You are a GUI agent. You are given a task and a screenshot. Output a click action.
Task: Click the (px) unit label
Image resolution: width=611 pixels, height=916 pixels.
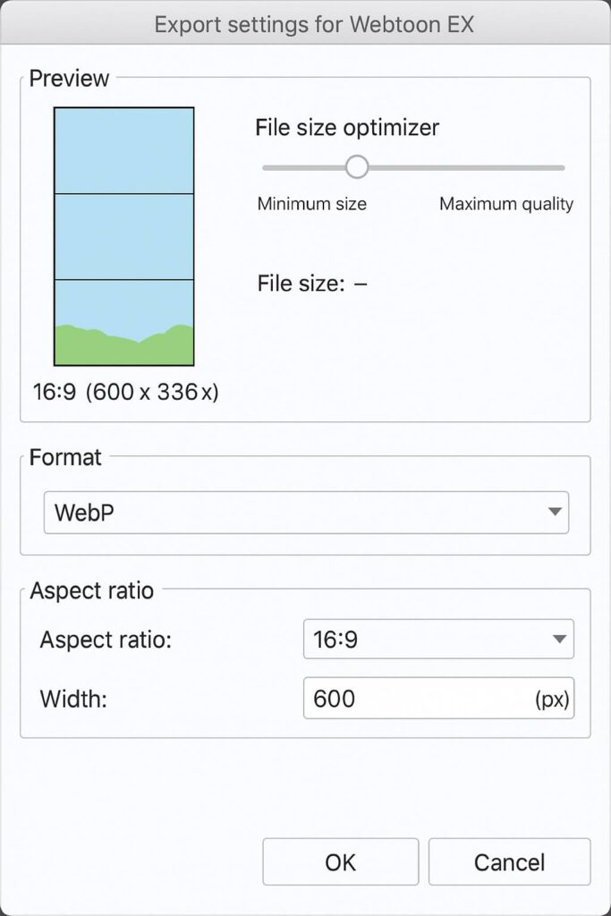pos(552,699)
